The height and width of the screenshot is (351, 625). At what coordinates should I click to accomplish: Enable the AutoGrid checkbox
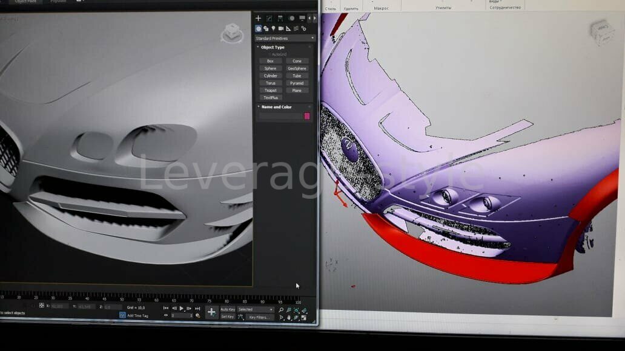click(270, 54)
